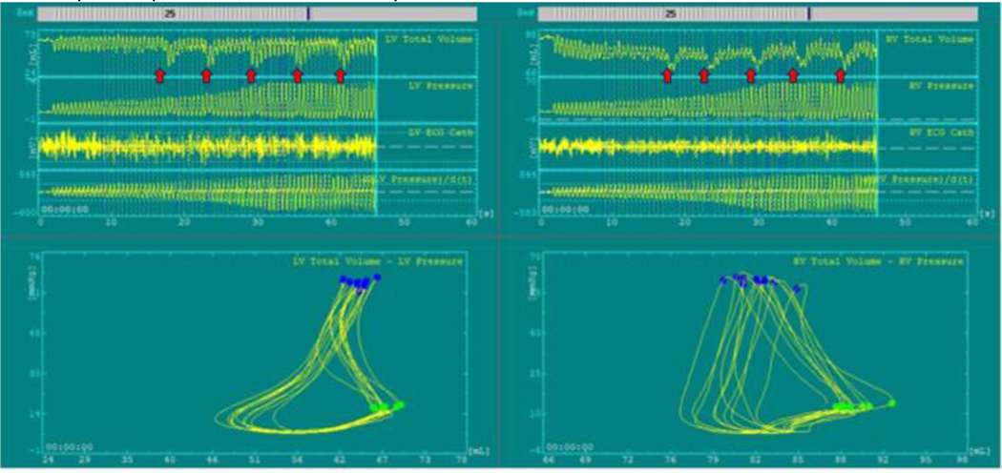This screenshot has height=473, width=1002.
Task: Select the leftmost blue dot in the RV loop plot
Action: click(x=723, y=279)
